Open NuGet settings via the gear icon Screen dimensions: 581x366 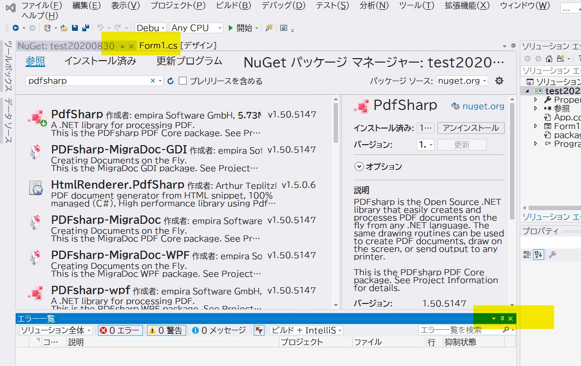(498, 80)
